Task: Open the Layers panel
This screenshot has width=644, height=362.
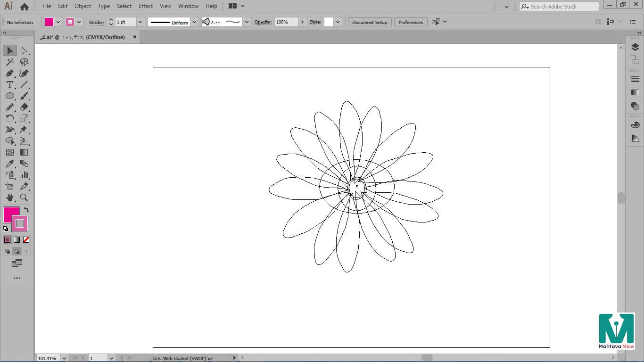Action: 635,47
